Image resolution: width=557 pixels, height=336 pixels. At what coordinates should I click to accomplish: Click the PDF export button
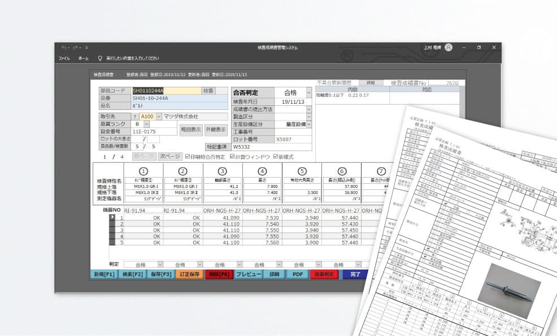297,275
